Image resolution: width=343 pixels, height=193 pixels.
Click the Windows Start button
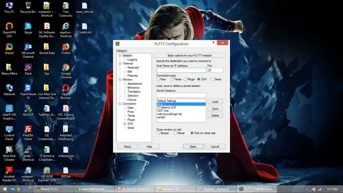pos(5,189)
